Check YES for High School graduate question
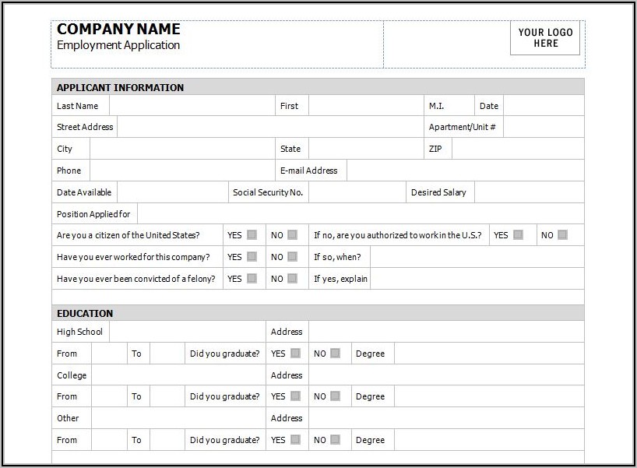The width and height of the screenshot is (637, 468). 295,353
